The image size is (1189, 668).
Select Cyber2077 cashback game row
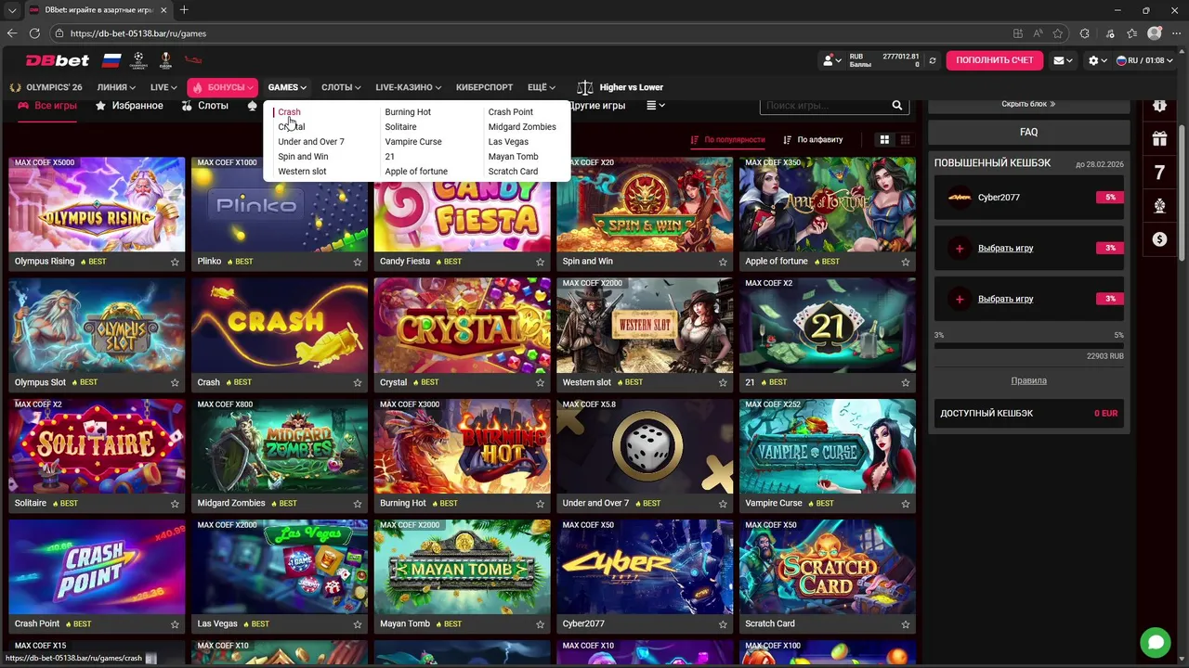[x=1029, y=197]
